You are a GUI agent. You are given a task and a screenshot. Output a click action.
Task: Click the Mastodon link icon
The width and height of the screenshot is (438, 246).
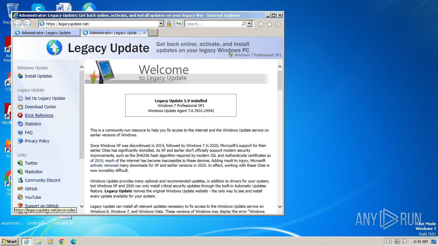pos(20,172)
